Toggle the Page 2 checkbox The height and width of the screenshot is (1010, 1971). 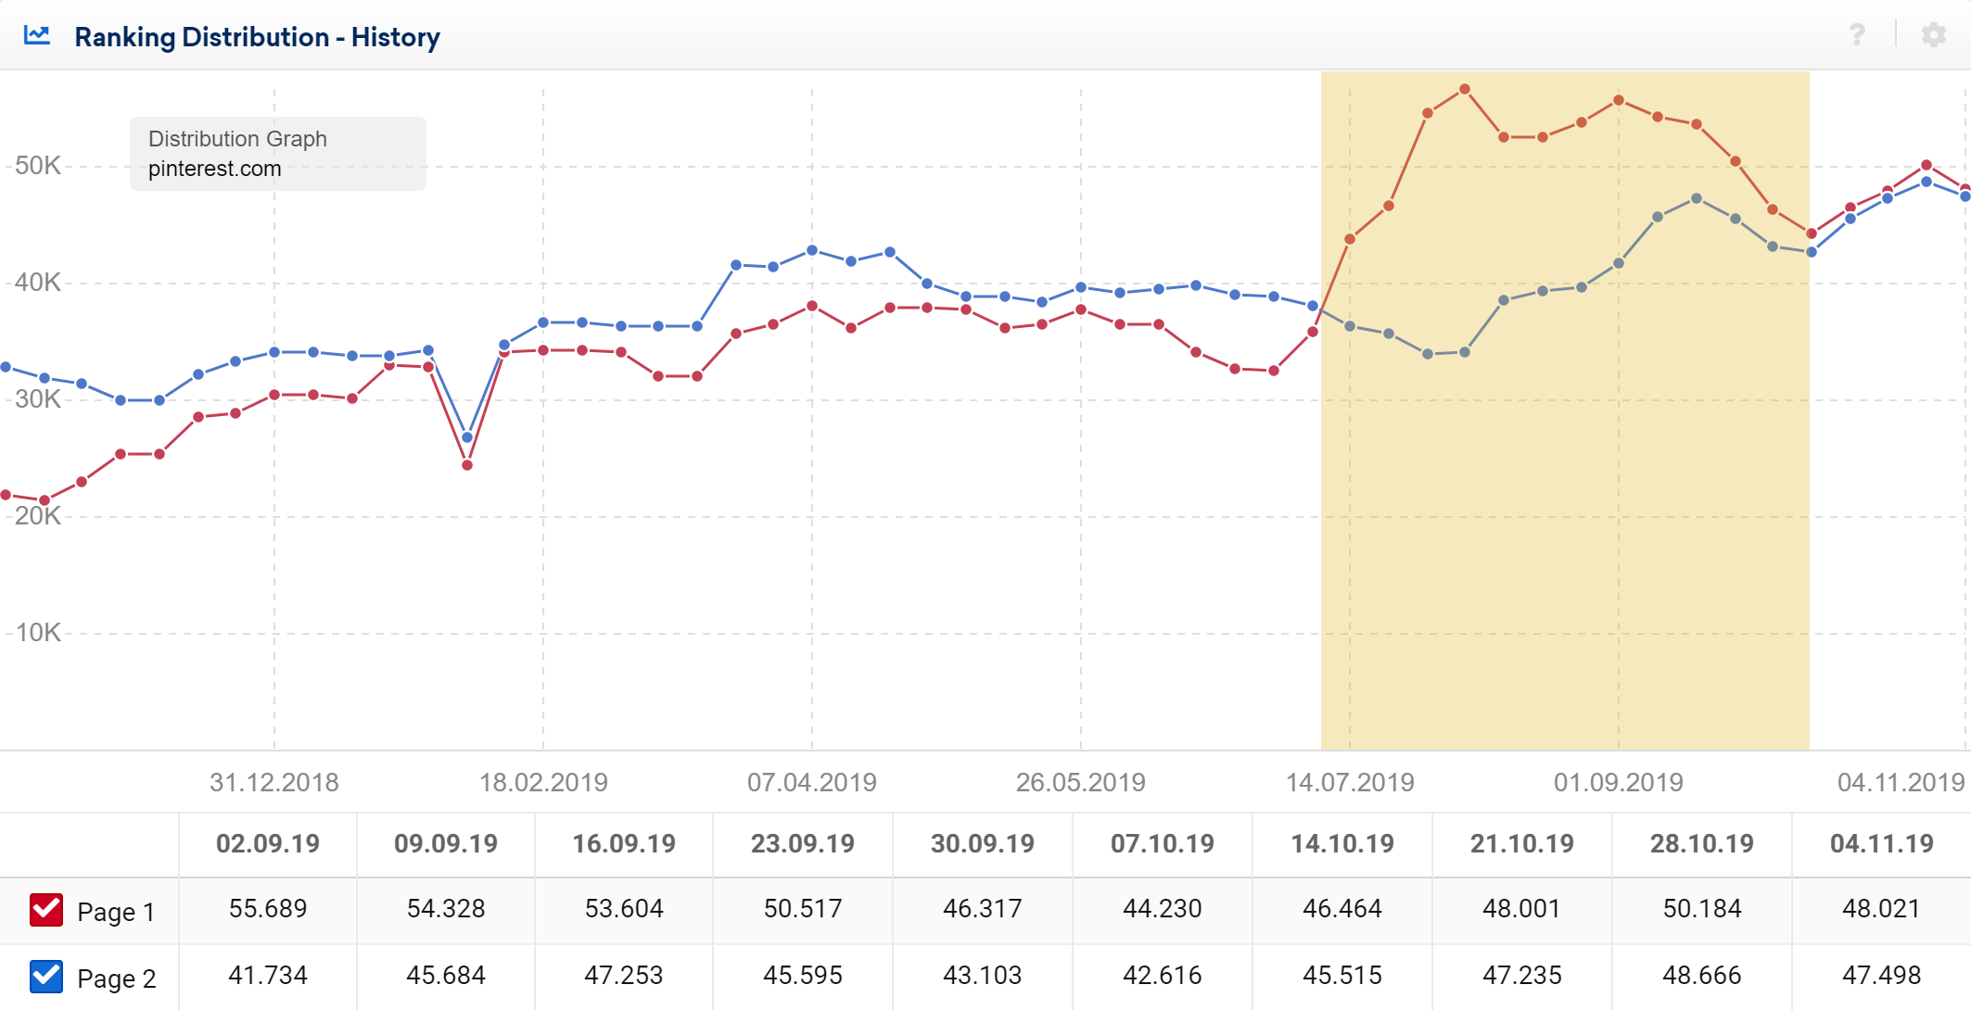[x=46, y=977]
